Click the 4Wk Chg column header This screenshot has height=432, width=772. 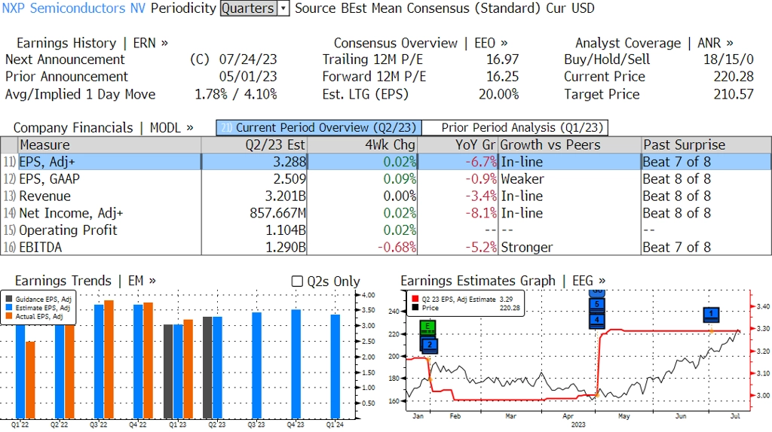point(362,145)
